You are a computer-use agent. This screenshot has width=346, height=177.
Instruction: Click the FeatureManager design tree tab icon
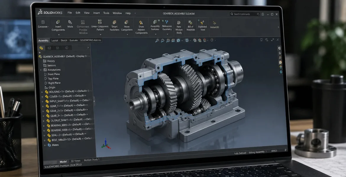click(x=41, y=48)
